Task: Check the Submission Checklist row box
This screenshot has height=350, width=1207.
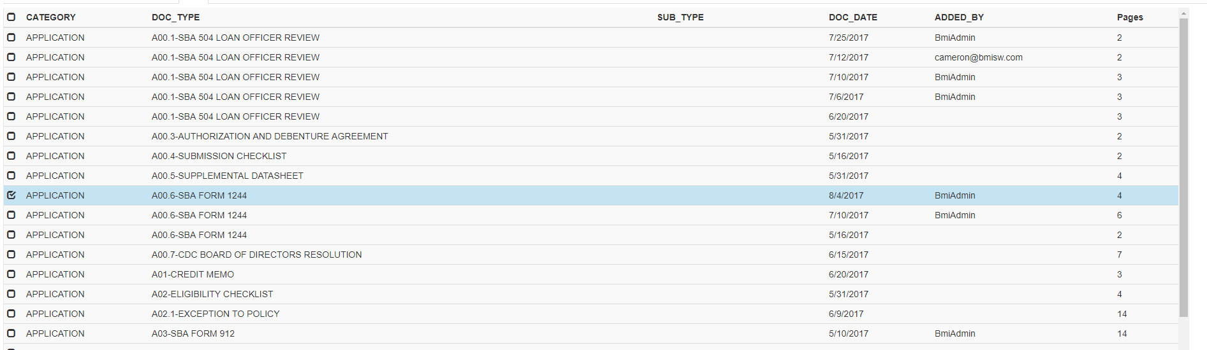Action: (11, 156)
